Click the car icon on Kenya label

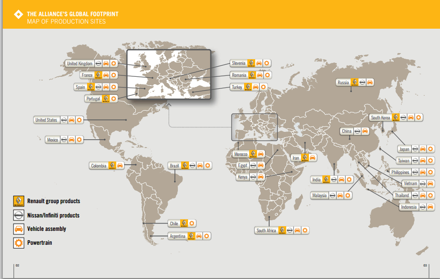point(261,177)
